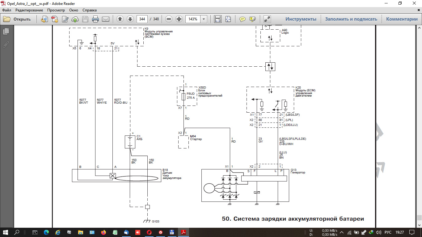This screenshot has height=237, width=422.
Task: Select the highlight text tool
Action: pos(253,19)
